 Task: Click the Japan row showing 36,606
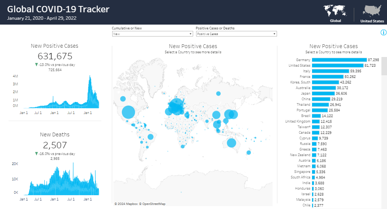point(324,94)
